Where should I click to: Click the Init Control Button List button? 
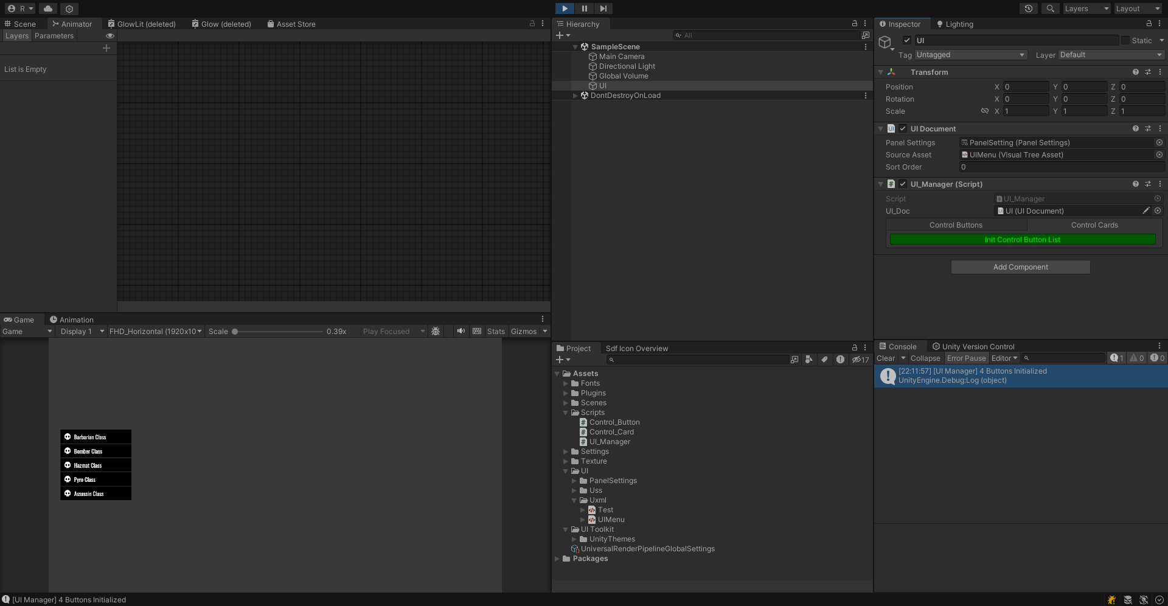[x=1022, y=240]
